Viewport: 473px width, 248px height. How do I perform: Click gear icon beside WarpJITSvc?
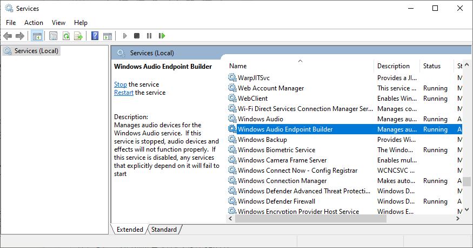coord(232,77)
